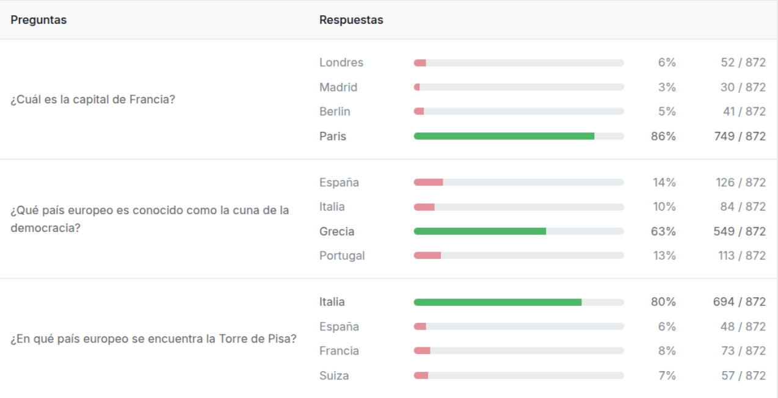The height and width of the screenshot is (398, 778).
Task: Click the 749 / 872 count for Paris
Action: tap(740, 136)
